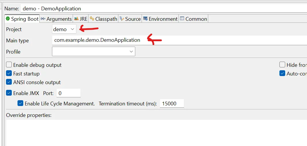Click the JMX Port field
307x146 pixels.
coord(69,93)
